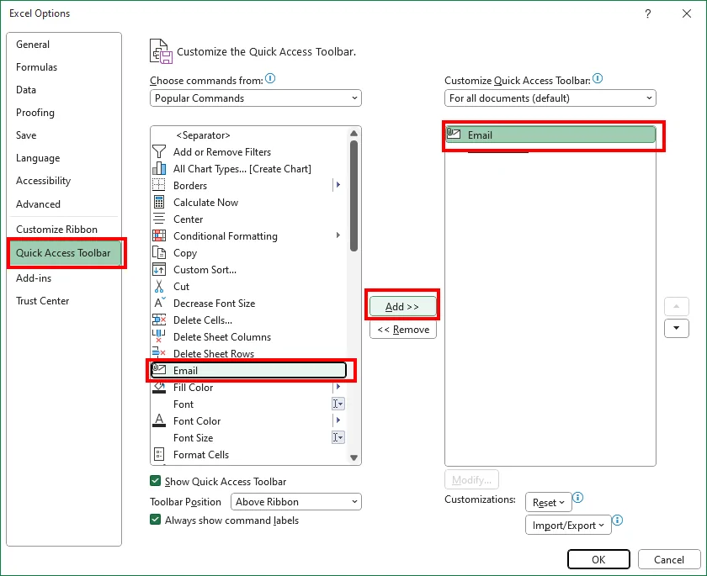Viewport: 707px width, 576px height.
Task: Click the Modify... button
Action: (x=471, y=479)
